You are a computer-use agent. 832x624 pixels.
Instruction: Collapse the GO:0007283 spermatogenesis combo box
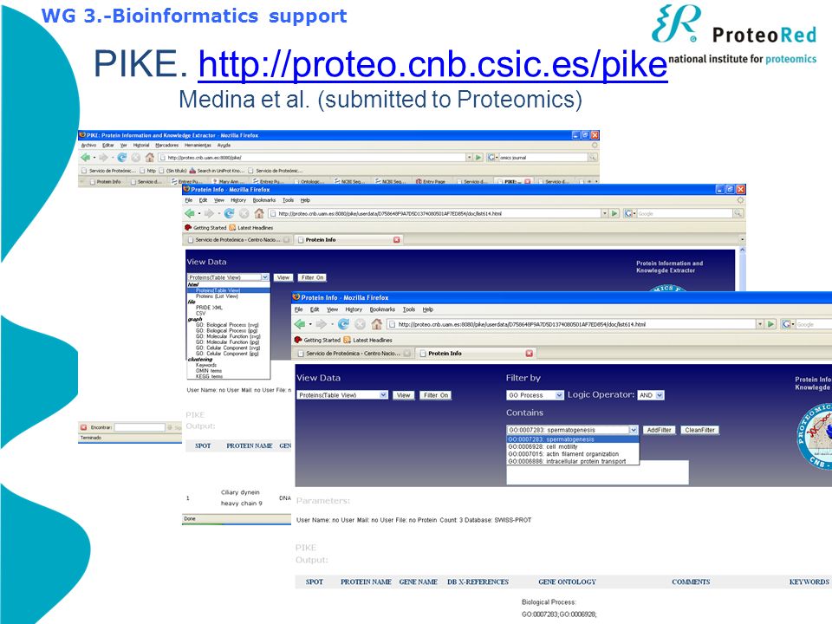pos(634,430)
